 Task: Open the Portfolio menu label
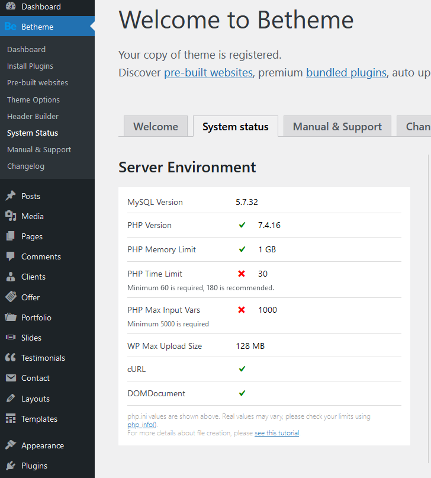tap(36, 317)
